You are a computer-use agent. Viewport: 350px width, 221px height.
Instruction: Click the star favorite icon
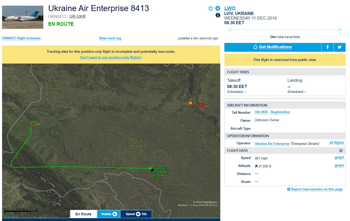coord(210,8)
